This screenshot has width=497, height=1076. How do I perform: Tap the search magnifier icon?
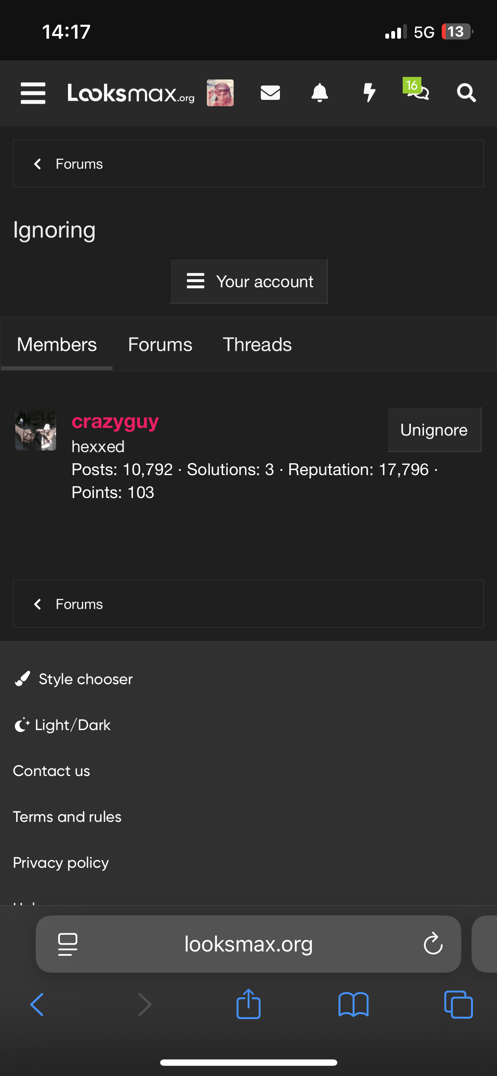(x=466, y=93)
